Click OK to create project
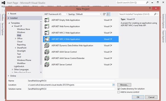Viewport: 166px width, 101px height. (138, 97)
